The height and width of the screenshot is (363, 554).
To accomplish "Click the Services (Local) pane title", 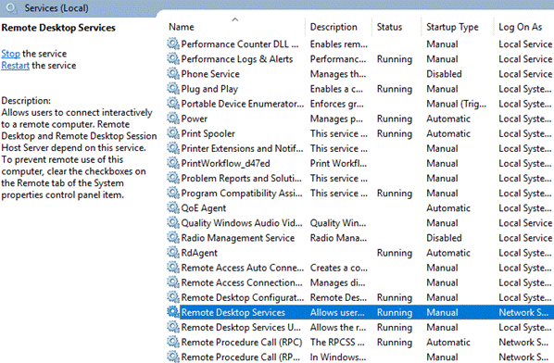I will [x=57, y=7].
